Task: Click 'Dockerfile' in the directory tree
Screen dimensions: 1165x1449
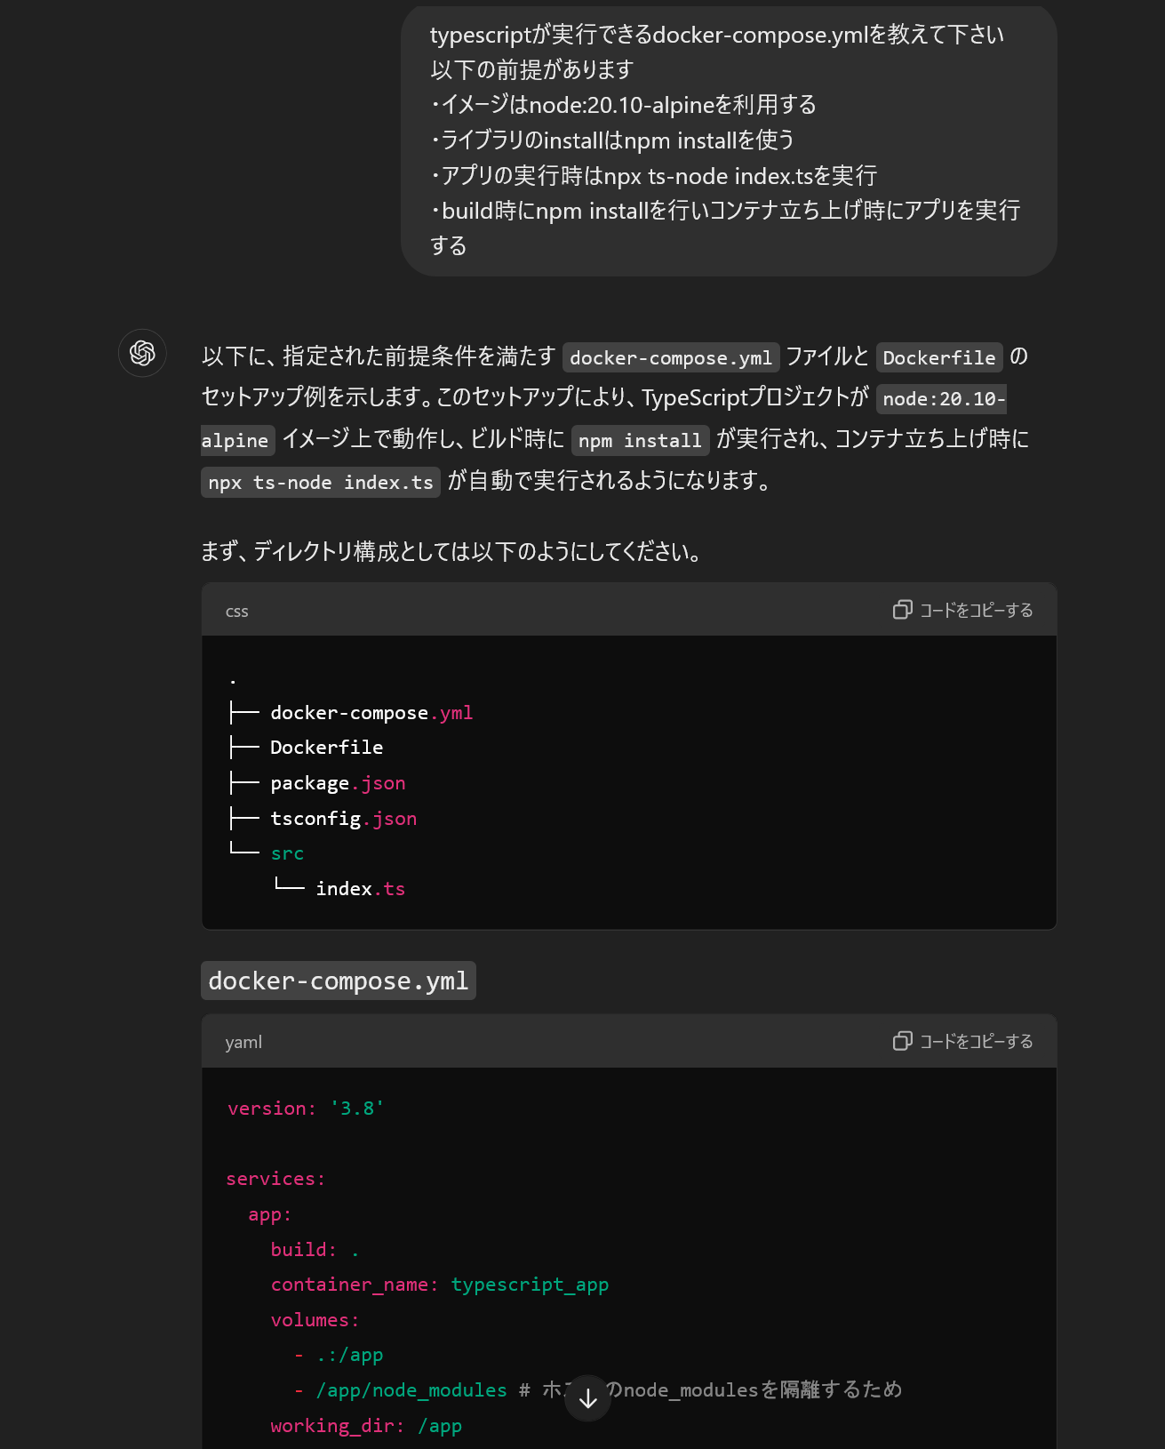Action: click(327, 748)
